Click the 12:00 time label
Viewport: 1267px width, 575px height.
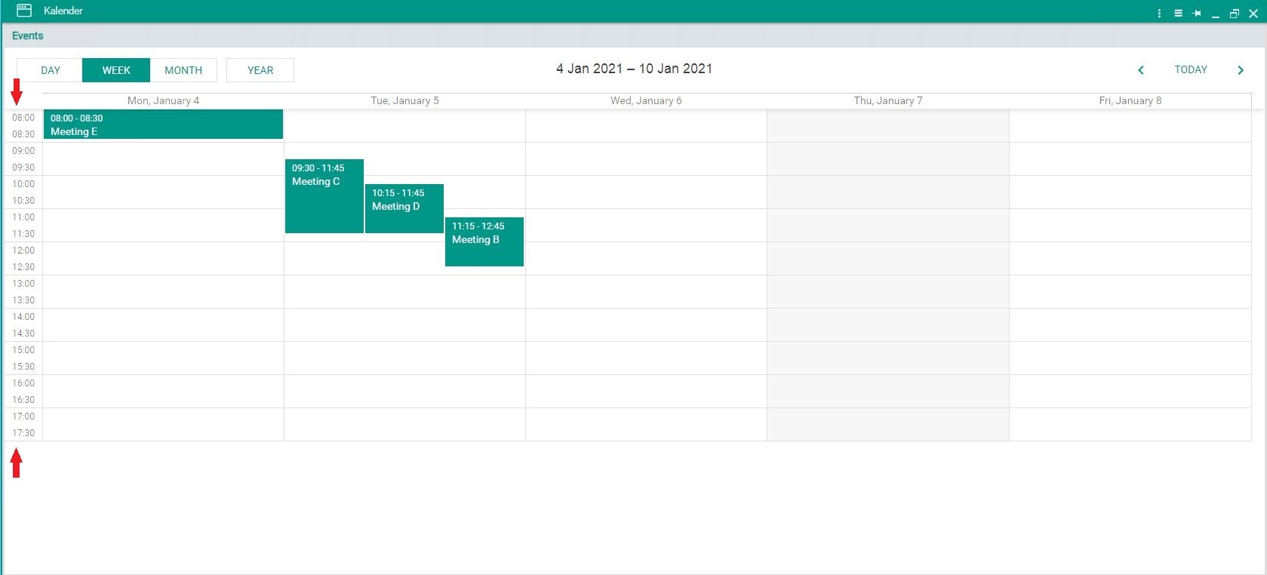tap(23, 251)
